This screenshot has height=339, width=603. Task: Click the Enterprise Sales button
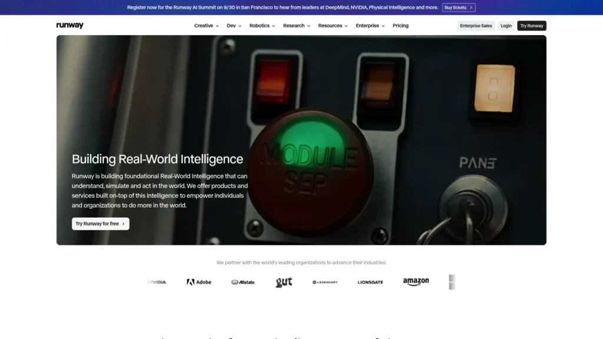pyautogui.click(x=476, y=26)
